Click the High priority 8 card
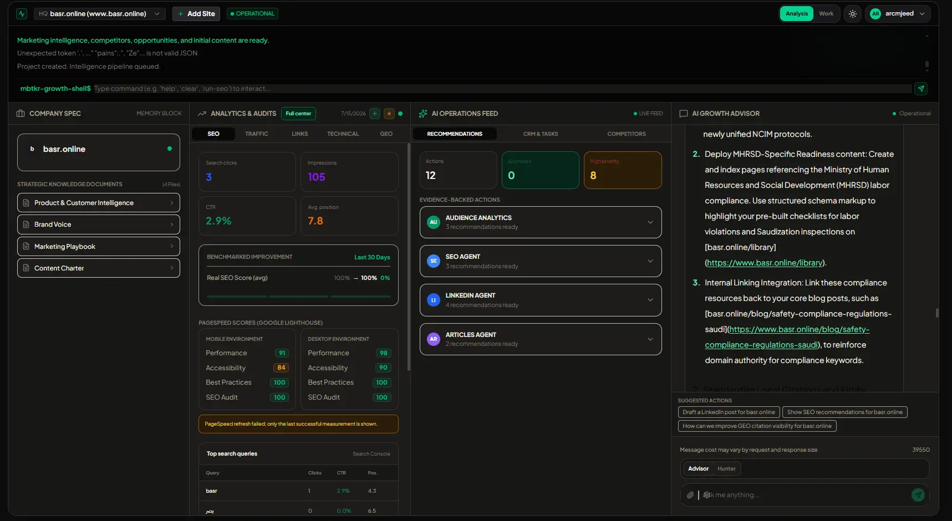 click(623, 170)
